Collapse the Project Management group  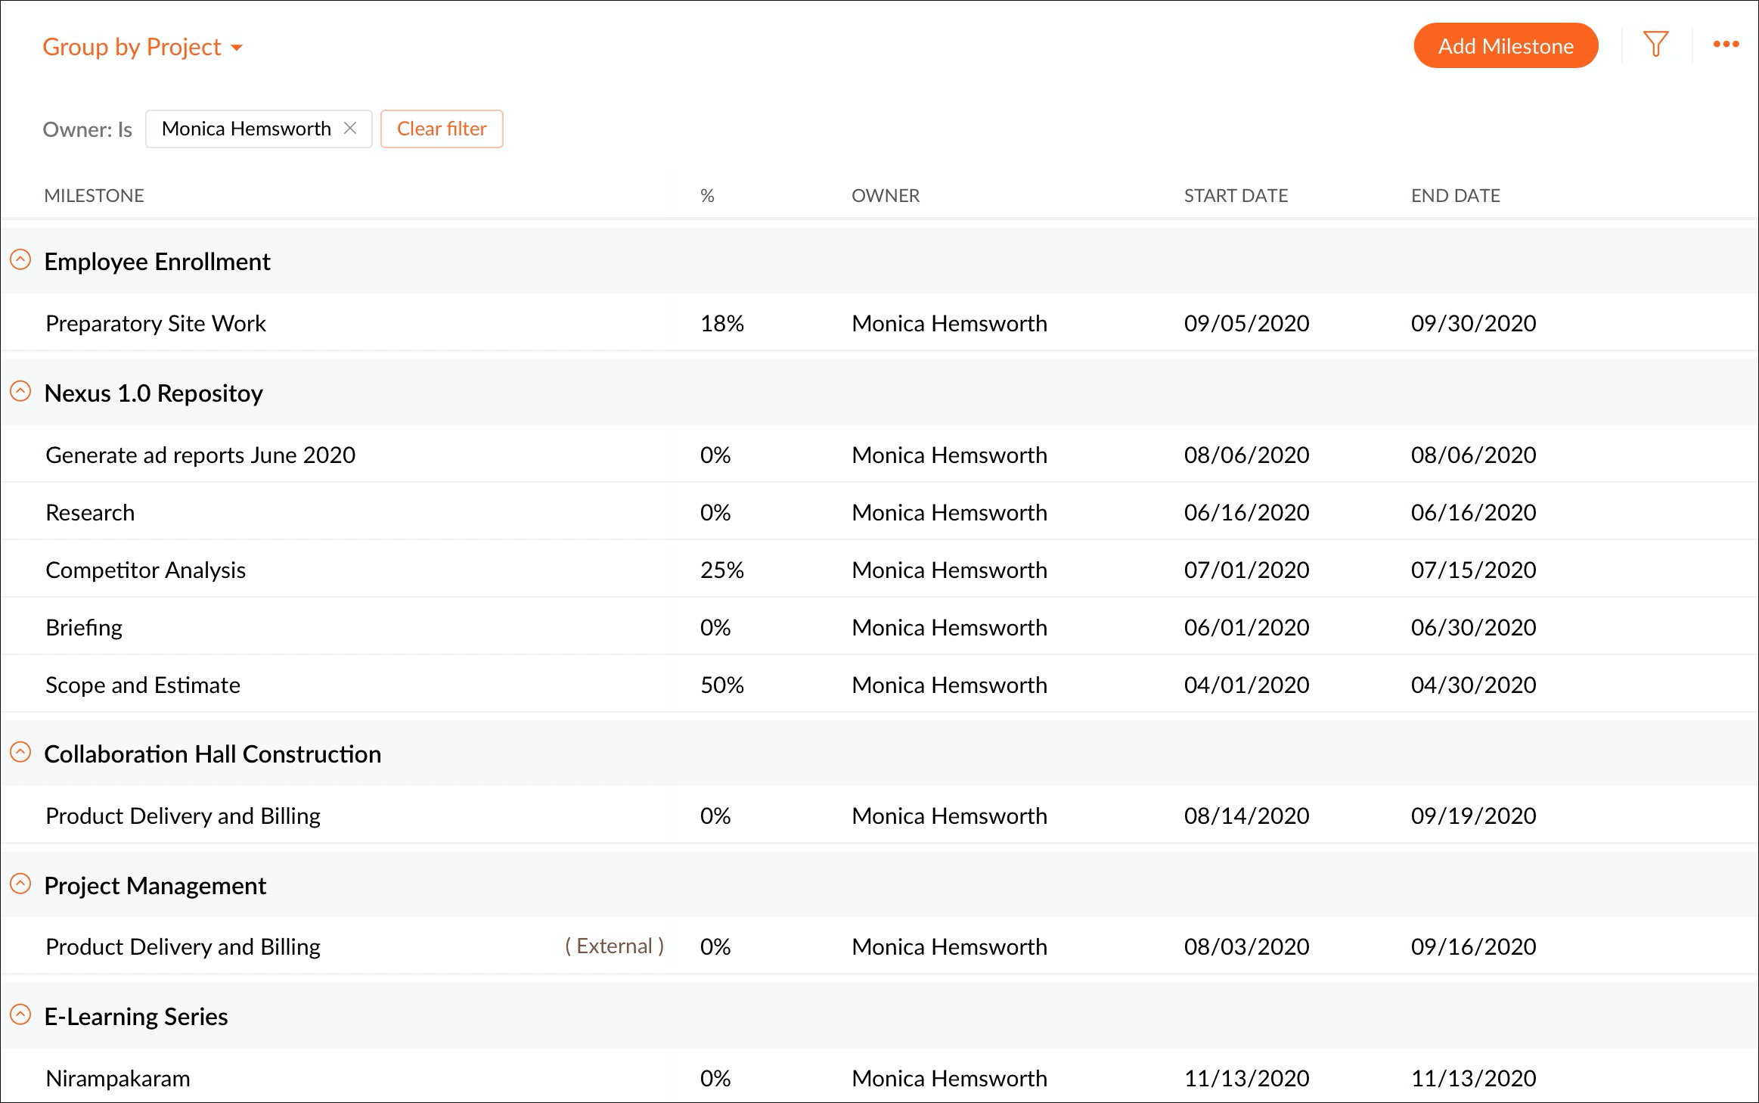pyautogui.click(x=20, y=884)
